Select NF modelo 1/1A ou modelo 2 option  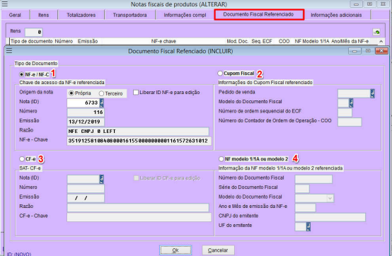point(221,159)
